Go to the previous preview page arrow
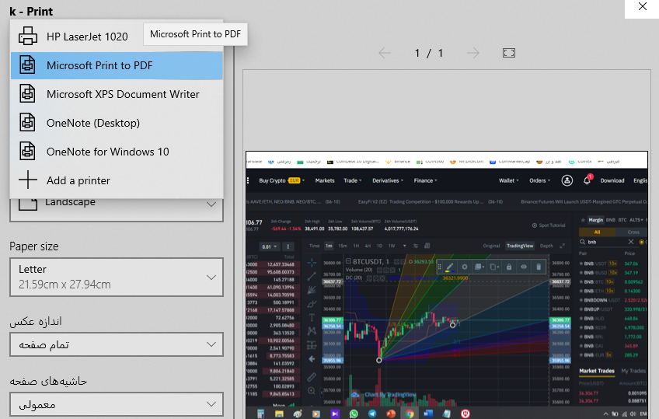 [x=384, y=53]
